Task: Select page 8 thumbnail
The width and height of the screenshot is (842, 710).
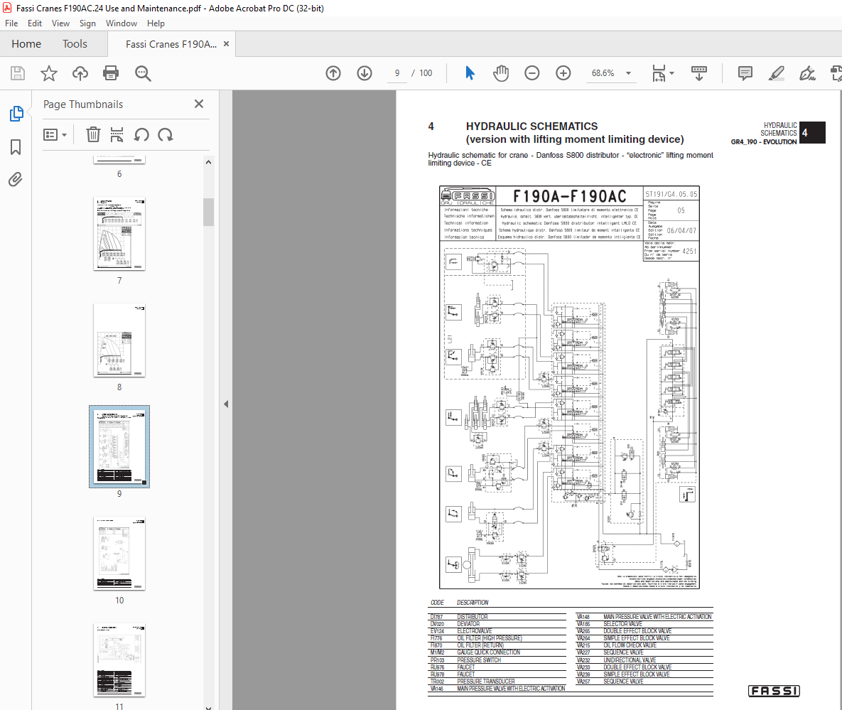Action: point(119,340)
